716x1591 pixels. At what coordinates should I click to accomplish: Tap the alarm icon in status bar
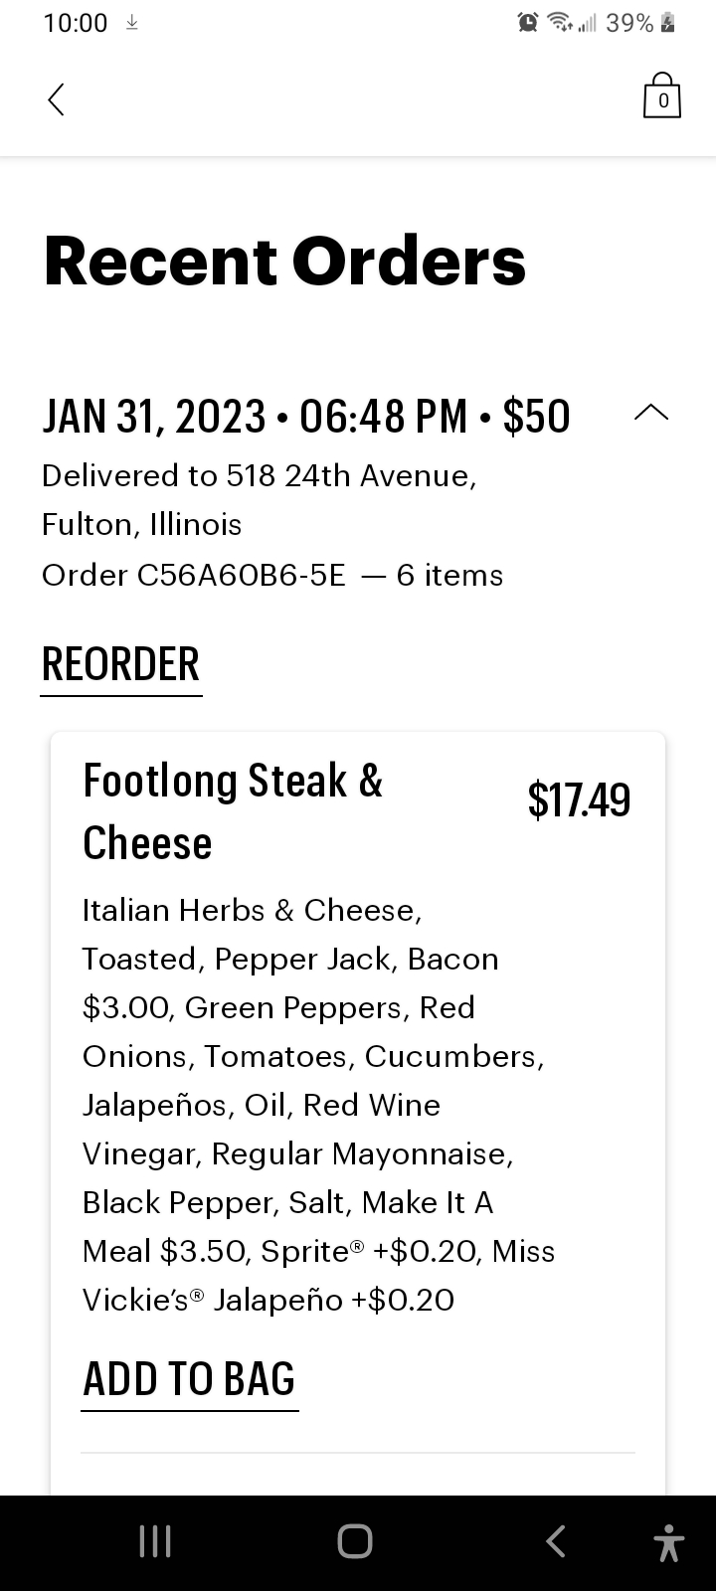click(x=528, y=23)
